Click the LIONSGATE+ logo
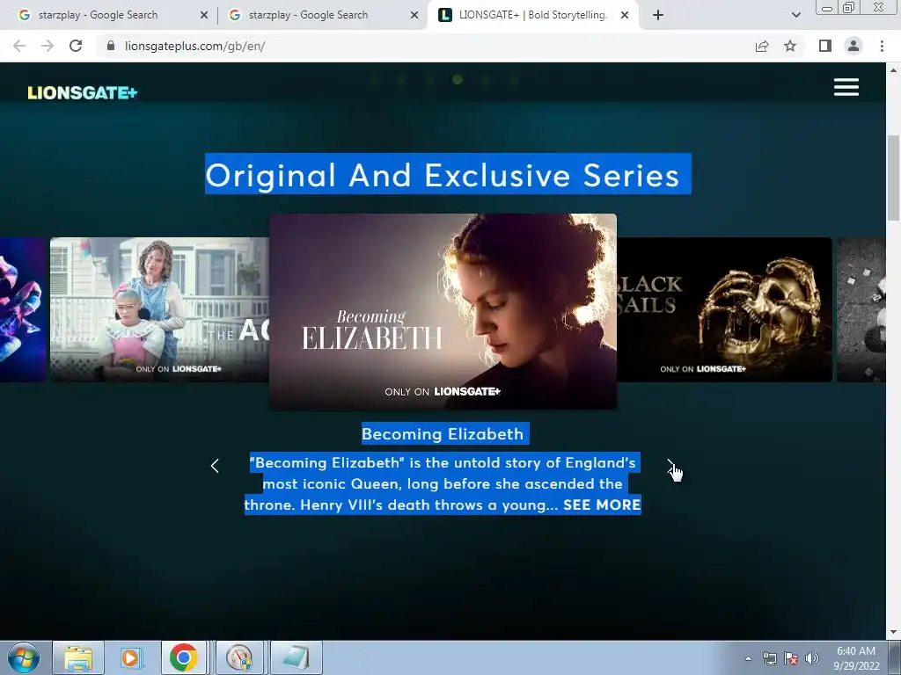Viewport: 901px width, 675px height. pos(83,92)
